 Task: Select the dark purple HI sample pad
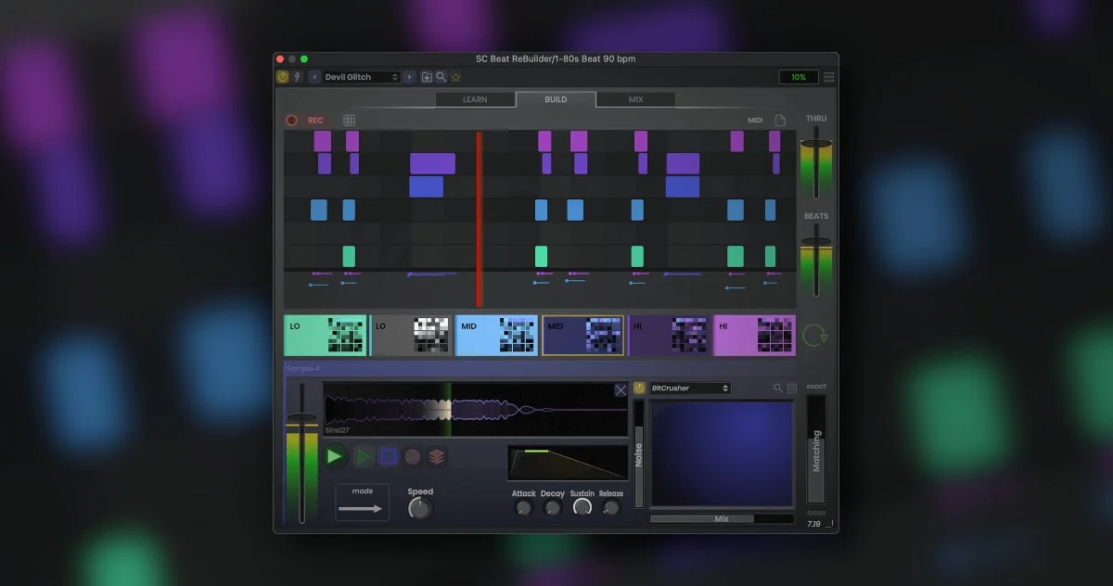[x=670, y=336]
